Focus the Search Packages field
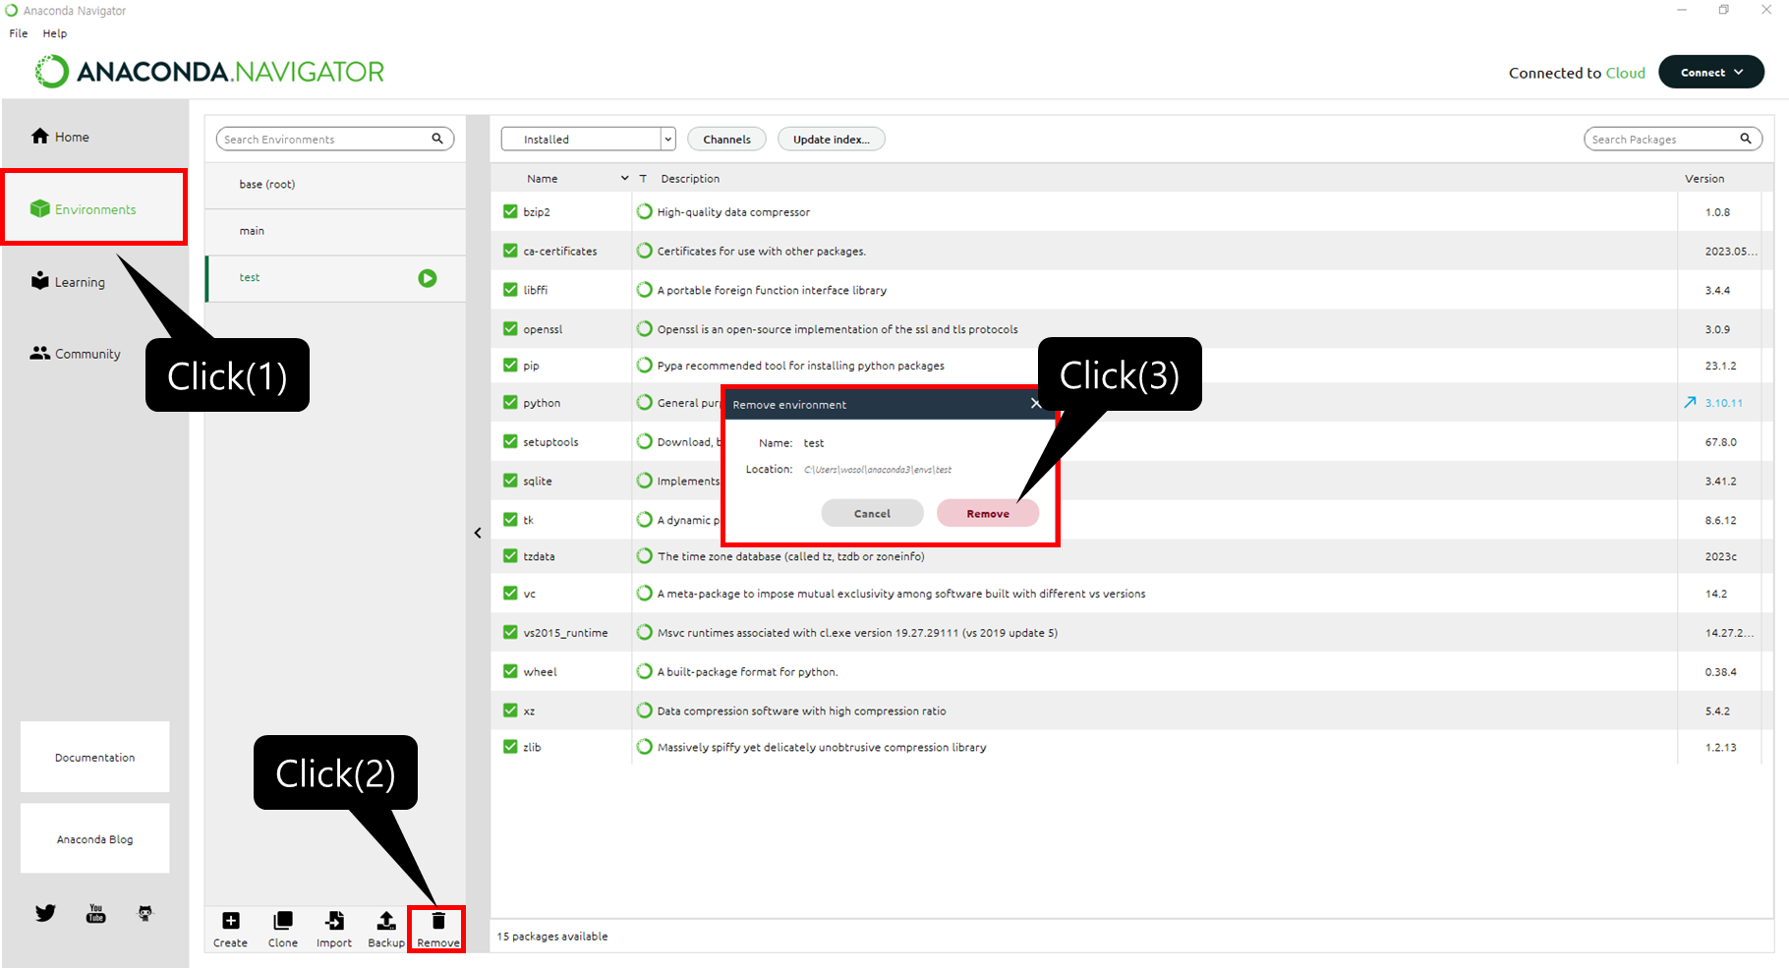The height and width of the screenshot is (968, 1789). tap(1673, 139)
